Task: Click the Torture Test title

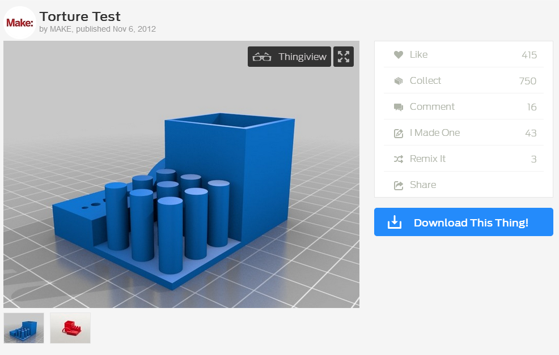Action: click(x=80, y=16)
